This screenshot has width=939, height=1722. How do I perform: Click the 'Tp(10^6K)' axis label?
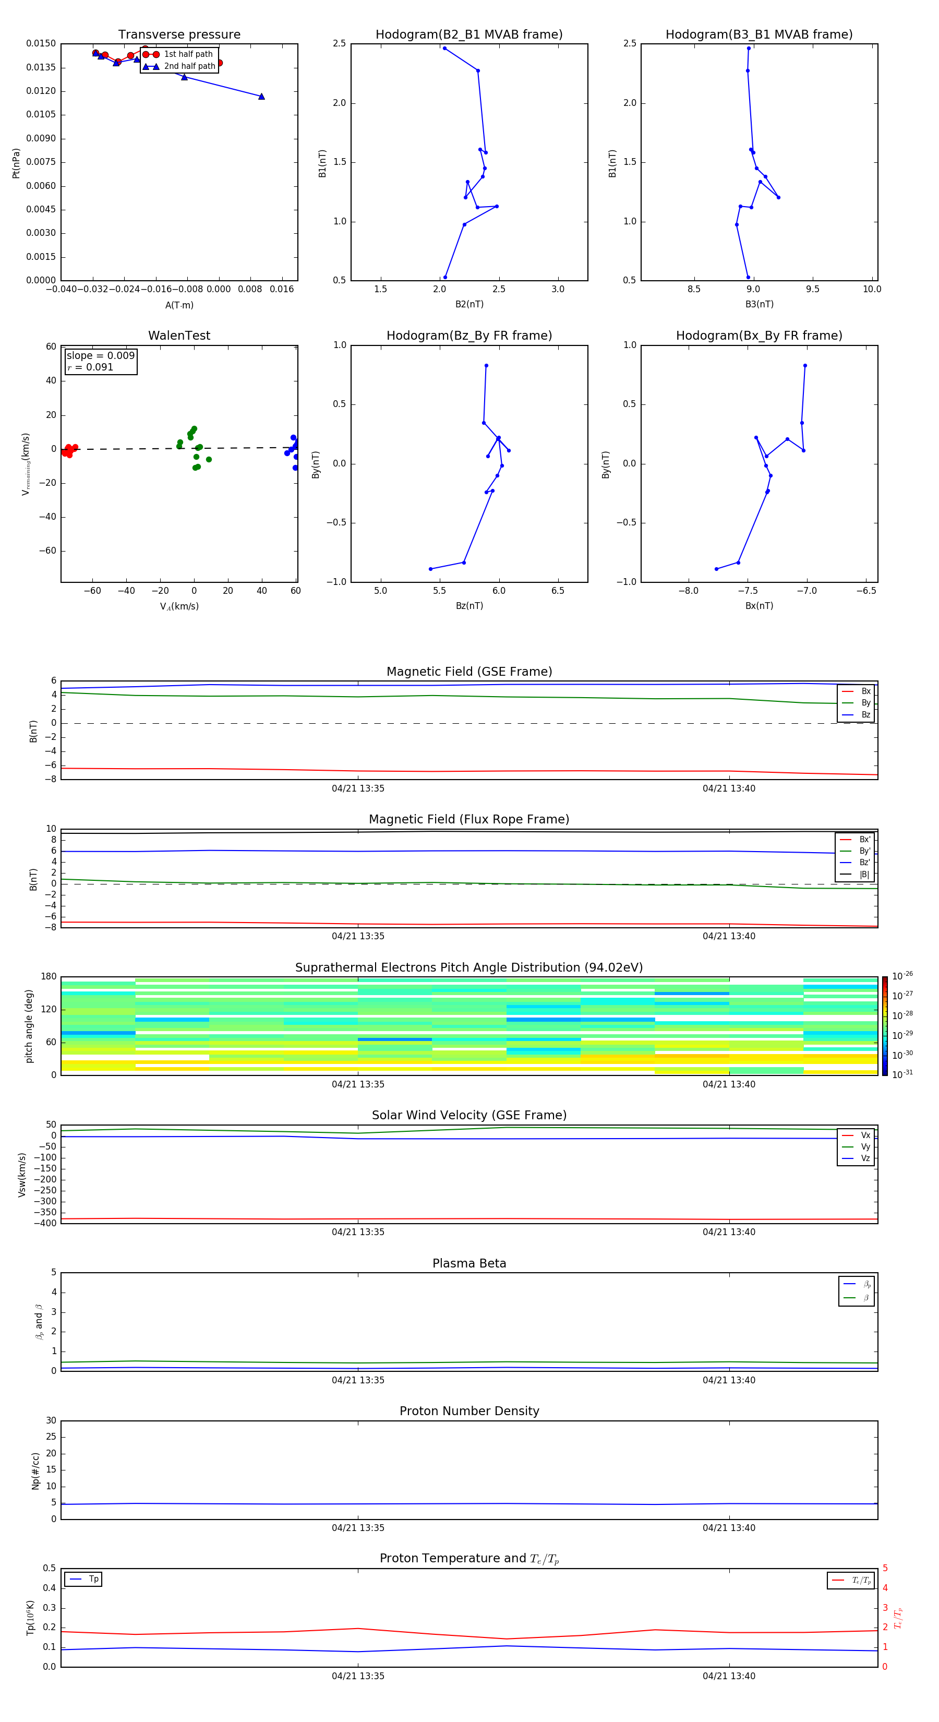[x=30, y=1618]
